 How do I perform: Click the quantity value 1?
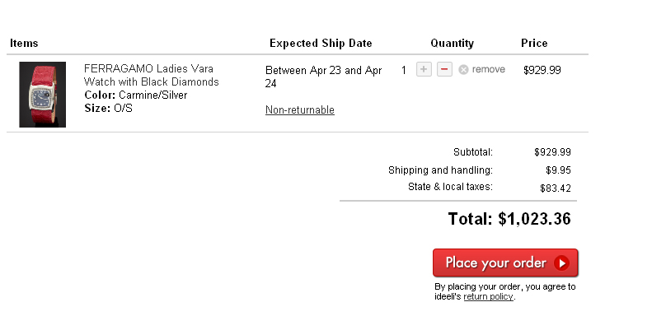(403, 70)
